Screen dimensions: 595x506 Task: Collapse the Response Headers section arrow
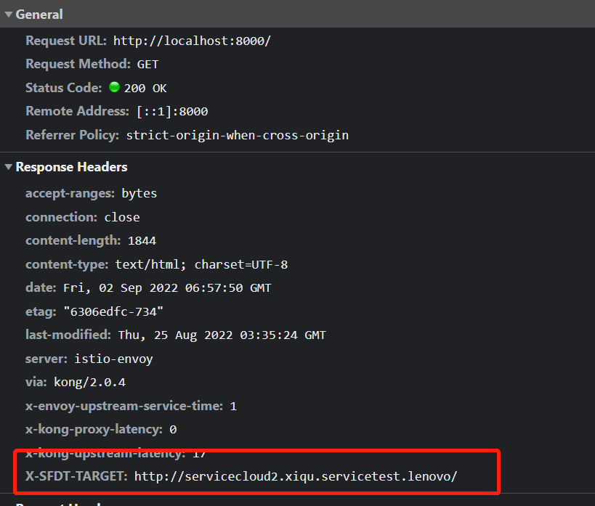[x=9, y=168]
